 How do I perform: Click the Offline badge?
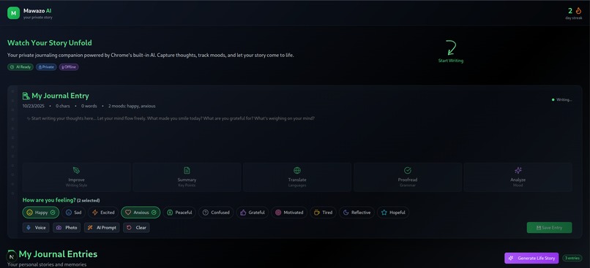(x=69, y=66)
